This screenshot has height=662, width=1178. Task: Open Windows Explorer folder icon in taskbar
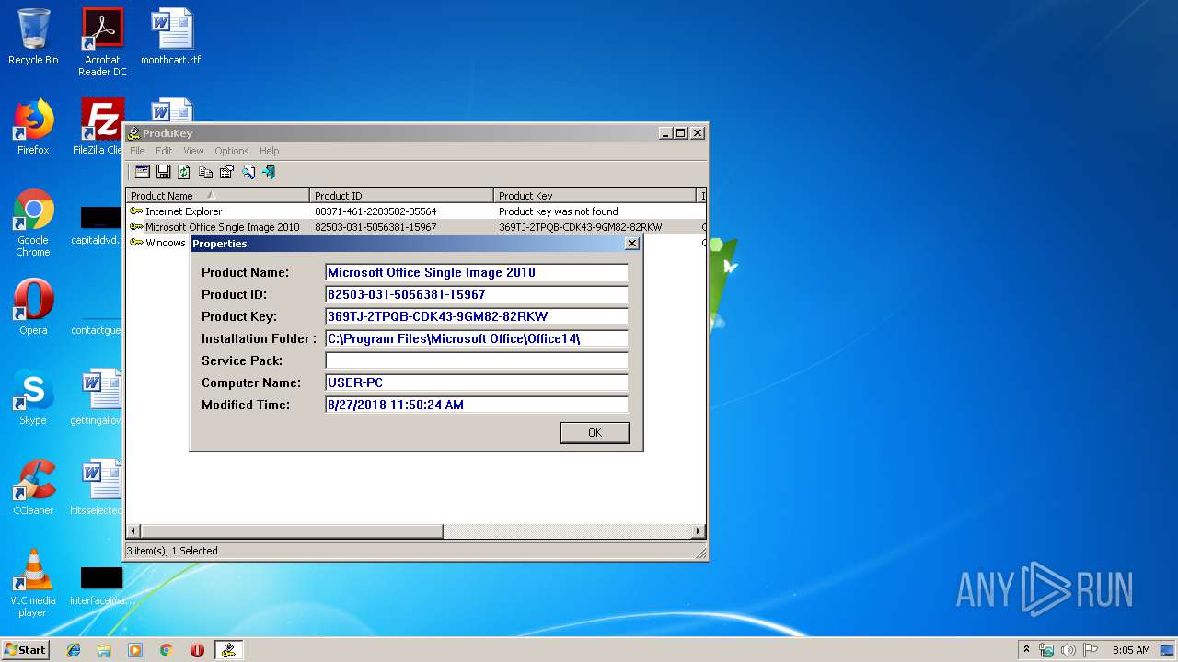point(104,650)
